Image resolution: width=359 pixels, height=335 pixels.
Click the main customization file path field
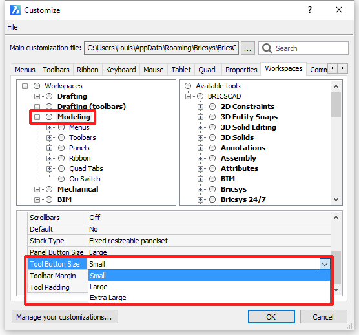[x=161, y=48]
